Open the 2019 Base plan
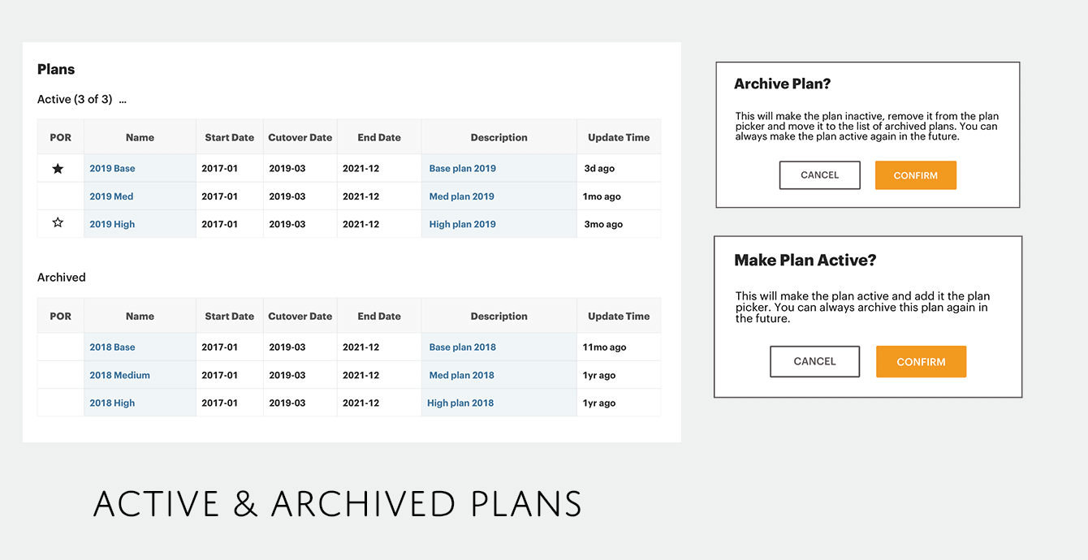The width and height of the screenshot is (1088, 560). [112, 168]
